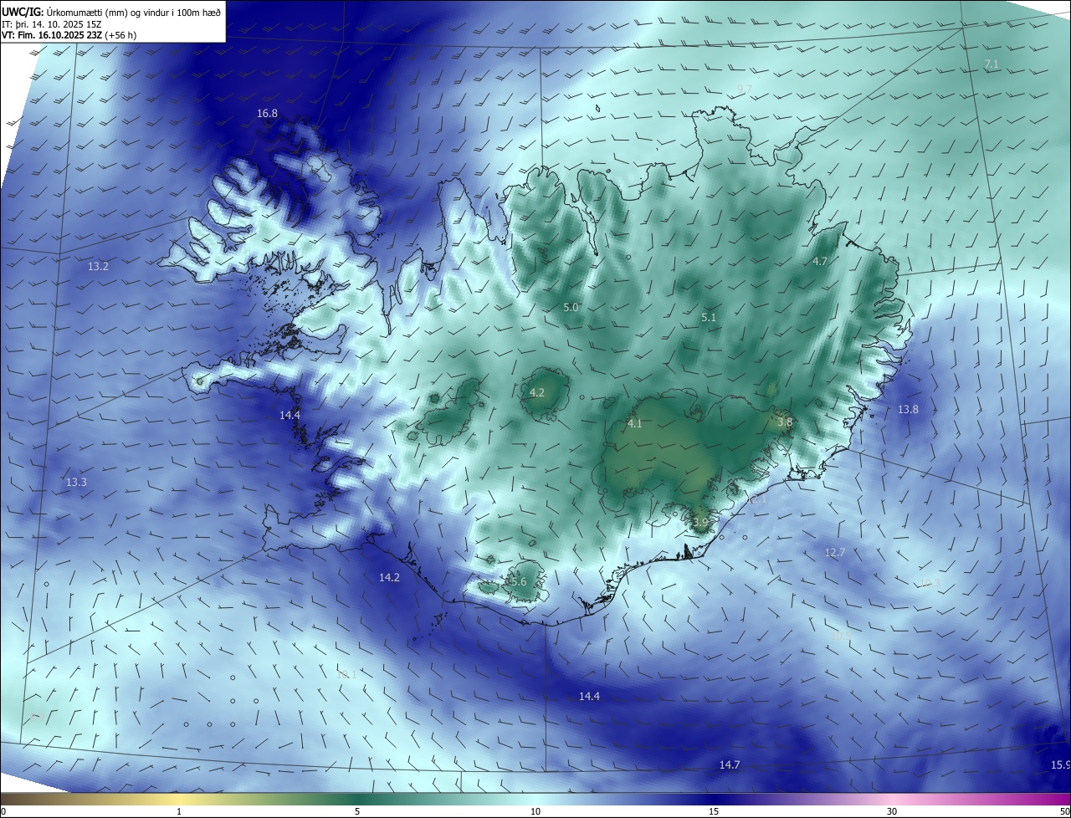This screenshot has width=1071, height=818.
Task: Click the 4.2 value on Hofsjökull glacier
Action: 537,392
